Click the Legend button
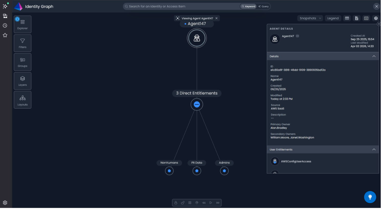 [333, 18]
